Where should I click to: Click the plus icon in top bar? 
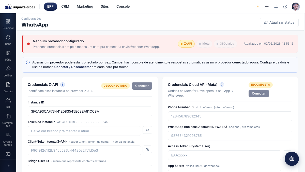click(x=267, y=7)
